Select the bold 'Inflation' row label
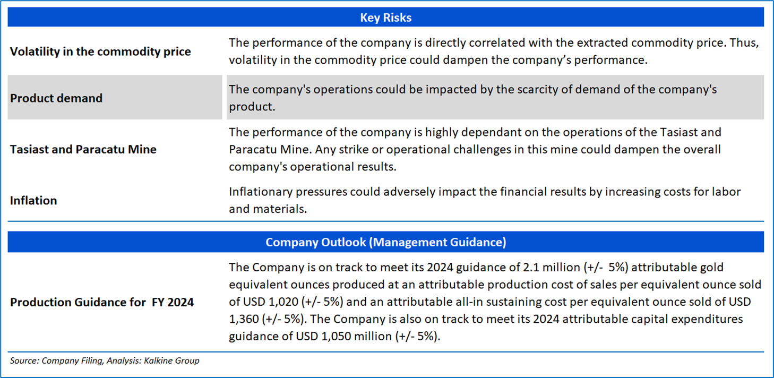This screenshot has width=774, height=378. (x=33, y=200)
